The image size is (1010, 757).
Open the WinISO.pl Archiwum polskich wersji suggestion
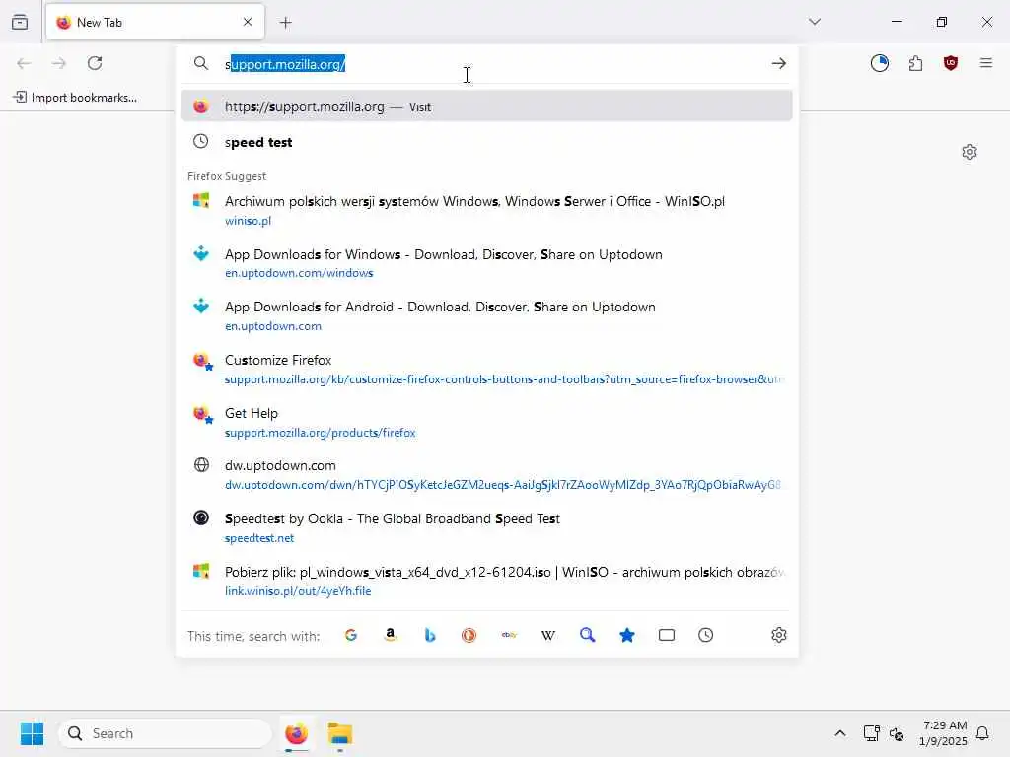[487, 210]
